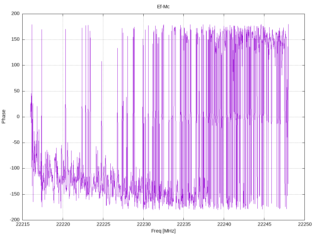Screen dimensions: 313x235
Task: Click the y-axis value 200
Action: point(16,13)
